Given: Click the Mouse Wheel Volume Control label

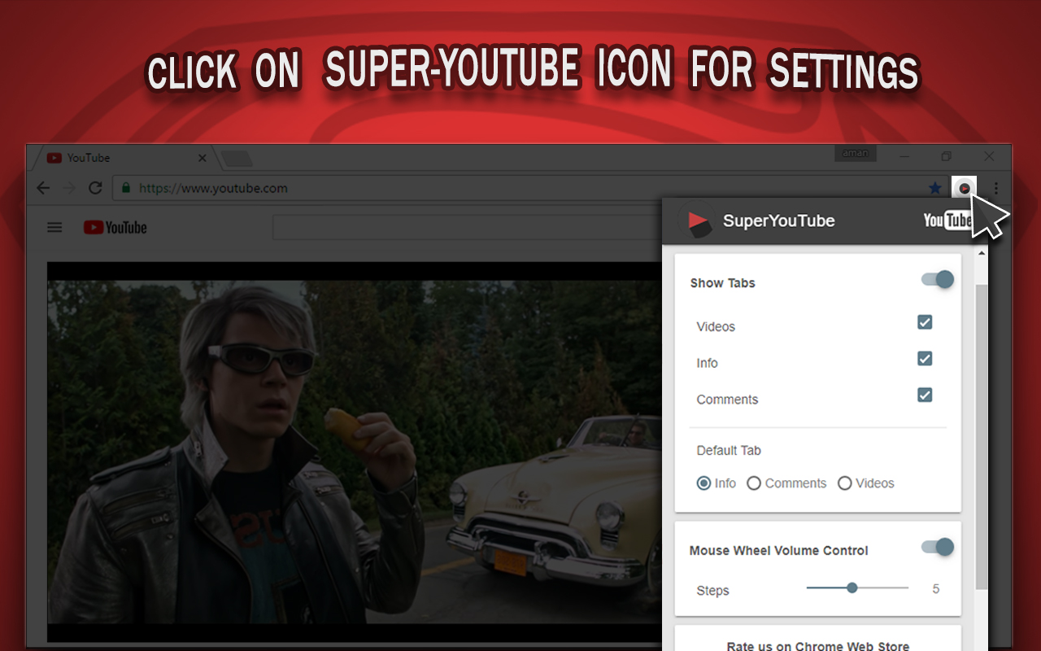Looking at the screenshot, I should point(779,551).
